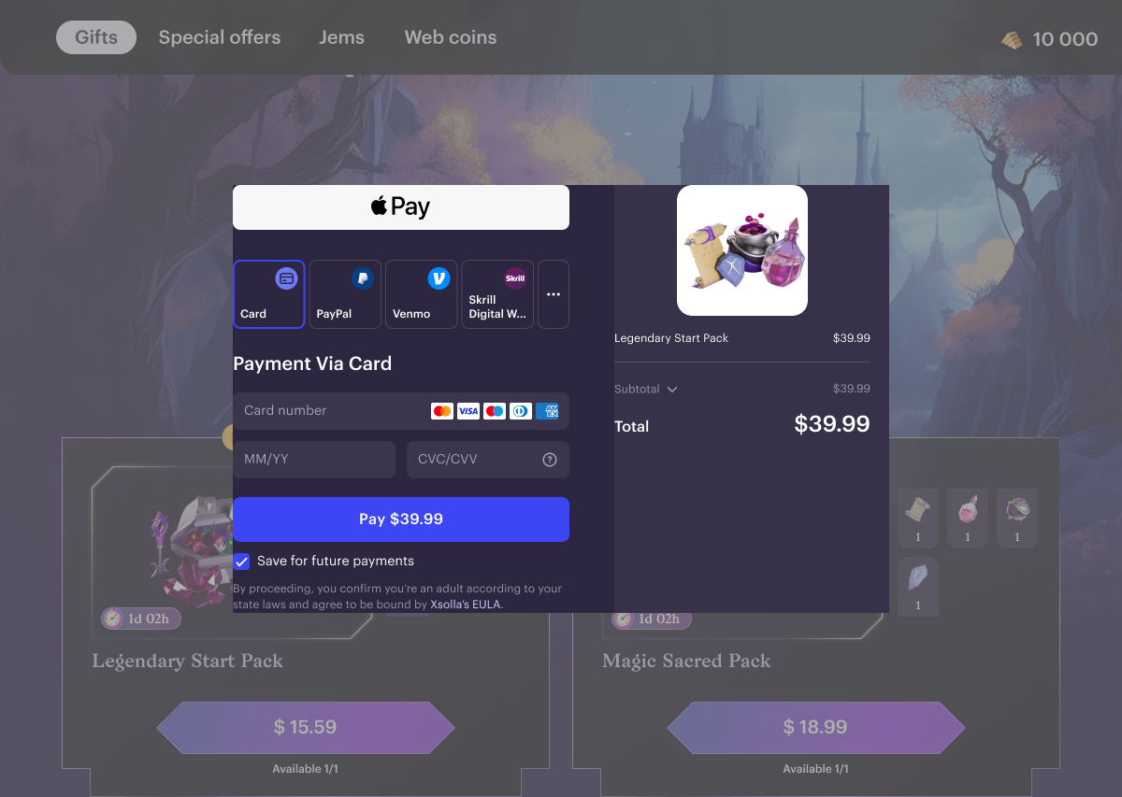The image size is (1122, 797).
Task: Uncheck Save for future payments checkbox
Action: click(x=241, y=562)
